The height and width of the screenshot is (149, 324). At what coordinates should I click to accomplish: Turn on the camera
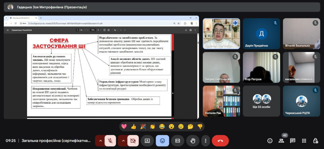point(133,141)
